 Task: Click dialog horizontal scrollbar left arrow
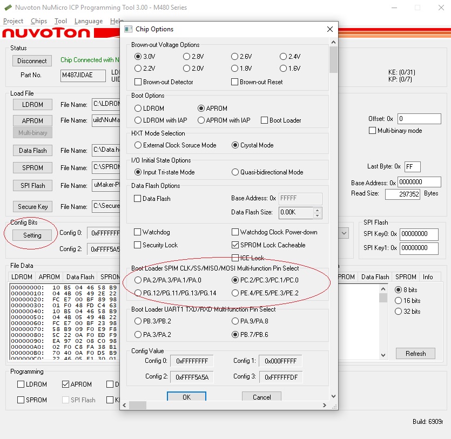pyautogui.click(x=124, y=406)
